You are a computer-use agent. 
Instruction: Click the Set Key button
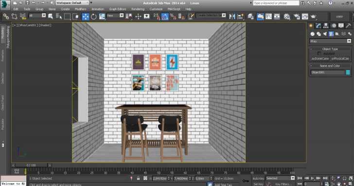[x=258, y=184]
